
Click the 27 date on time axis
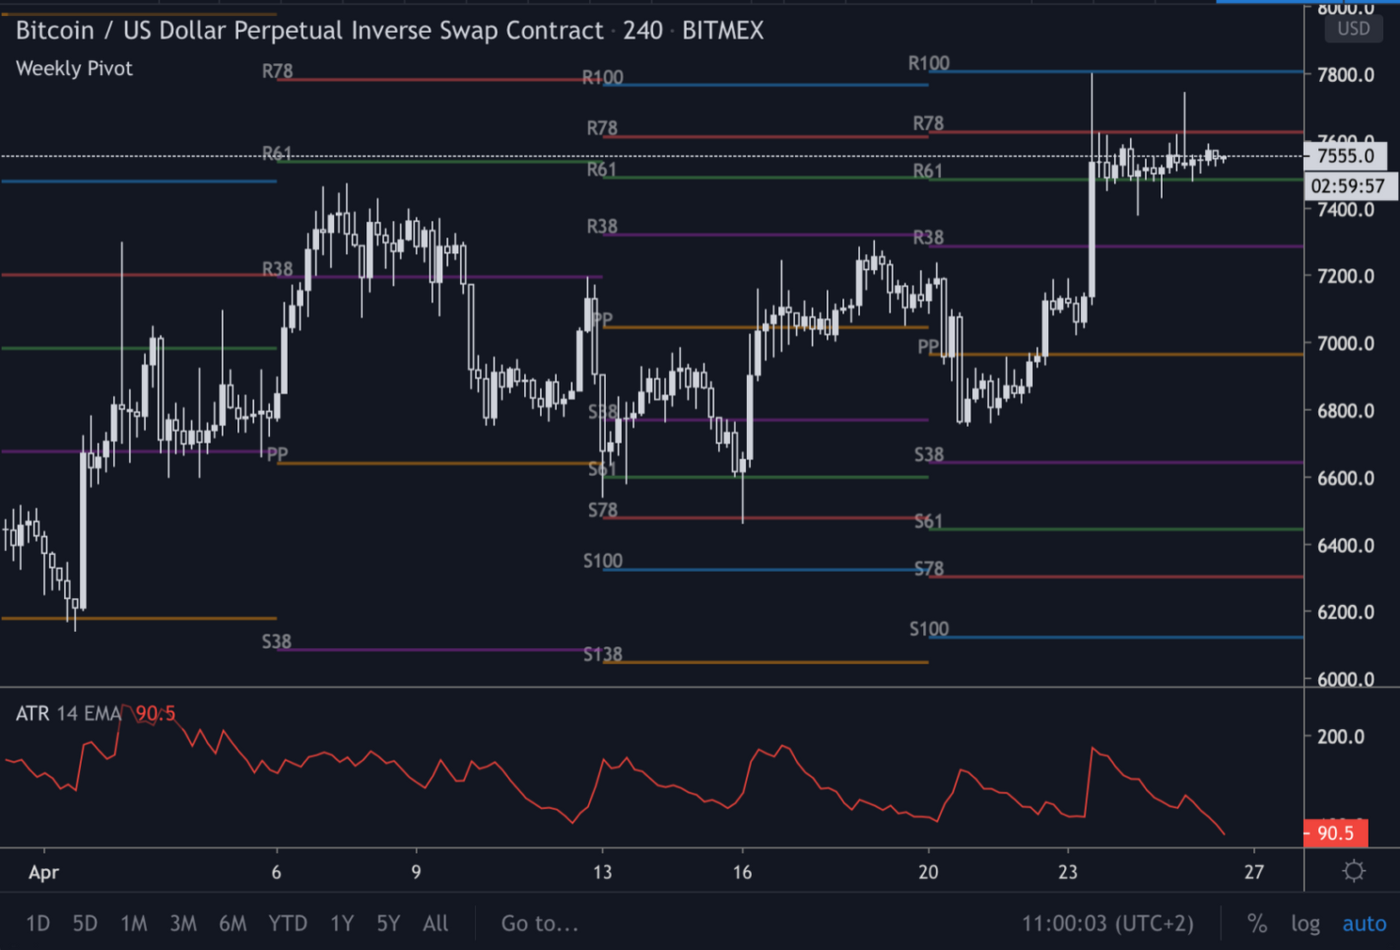point(1254,872)
